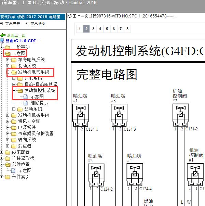
Task: Click 返回上一级 link
Action: 16,35
